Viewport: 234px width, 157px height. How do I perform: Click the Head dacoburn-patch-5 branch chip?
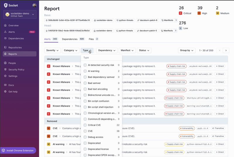147,31
